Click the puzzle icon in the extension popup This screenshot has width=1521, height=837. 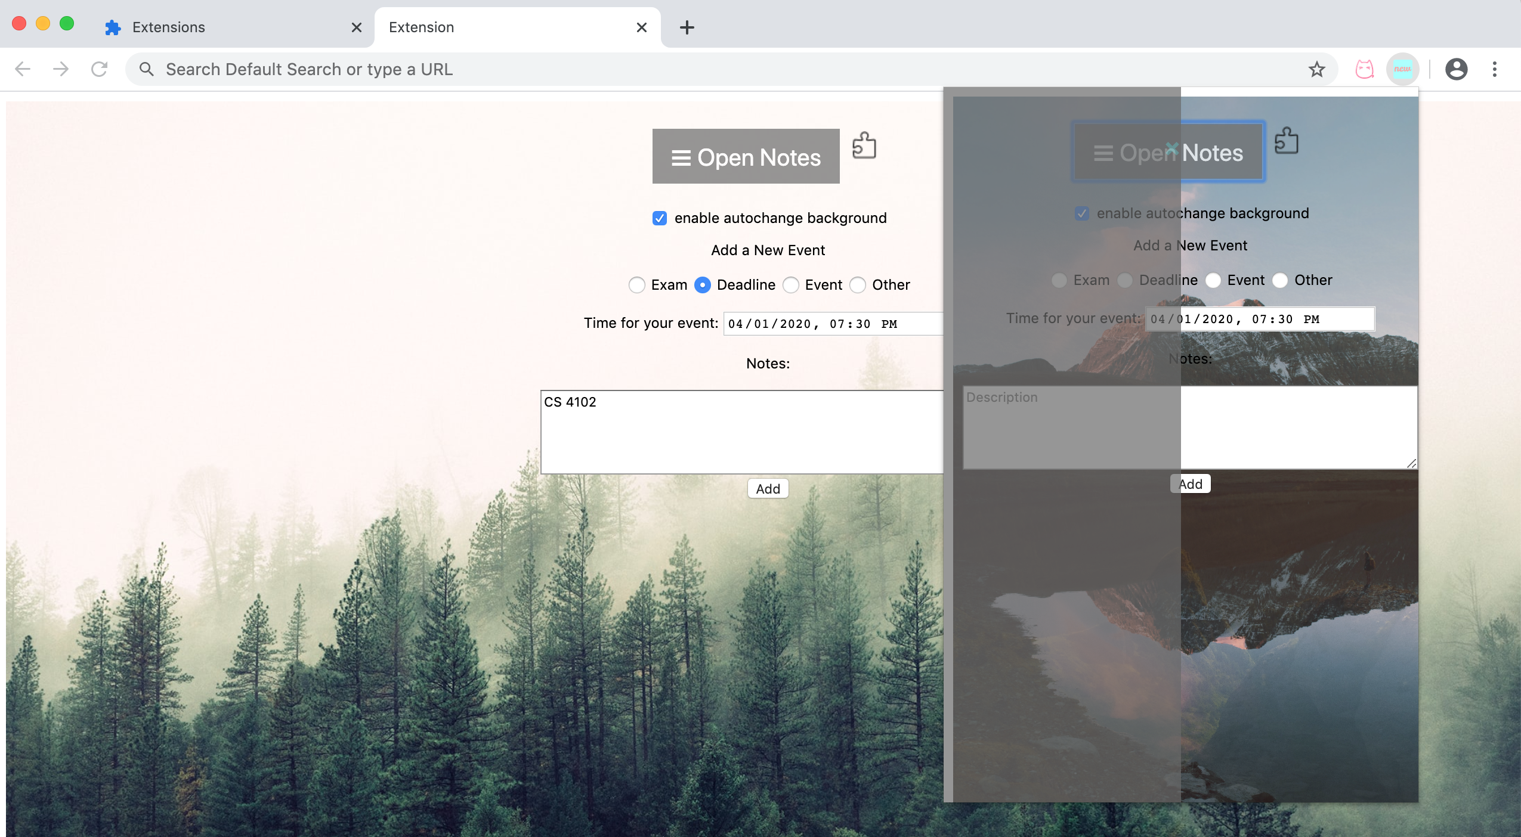tap(1286, 141)
